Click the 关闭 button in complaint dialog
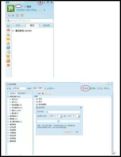This screenshot has width=121, height=157. coord(77,132)
